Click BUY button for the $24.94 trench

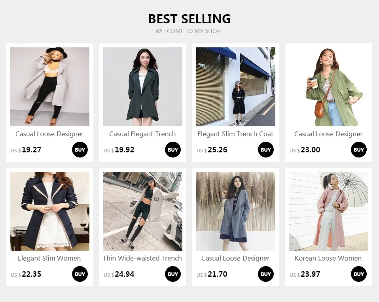(x=173, y=274)
